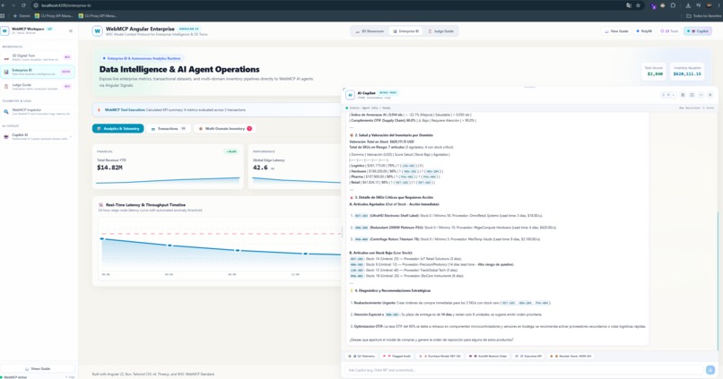Click the WebMCP Angular Enterprise W logo

point(97,30)
